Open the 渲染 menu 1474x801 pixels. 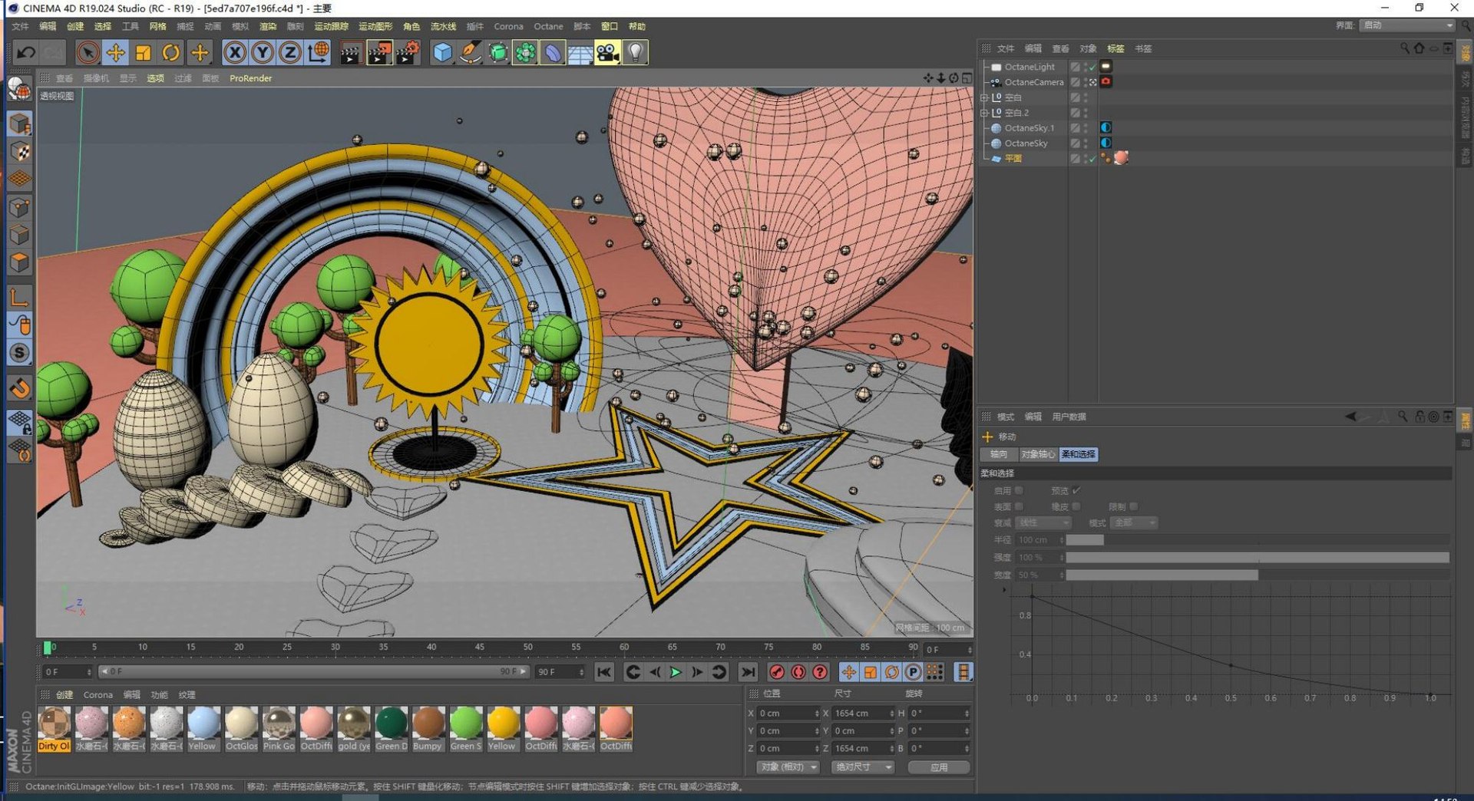pyautogui.click(x=268, y=26)
